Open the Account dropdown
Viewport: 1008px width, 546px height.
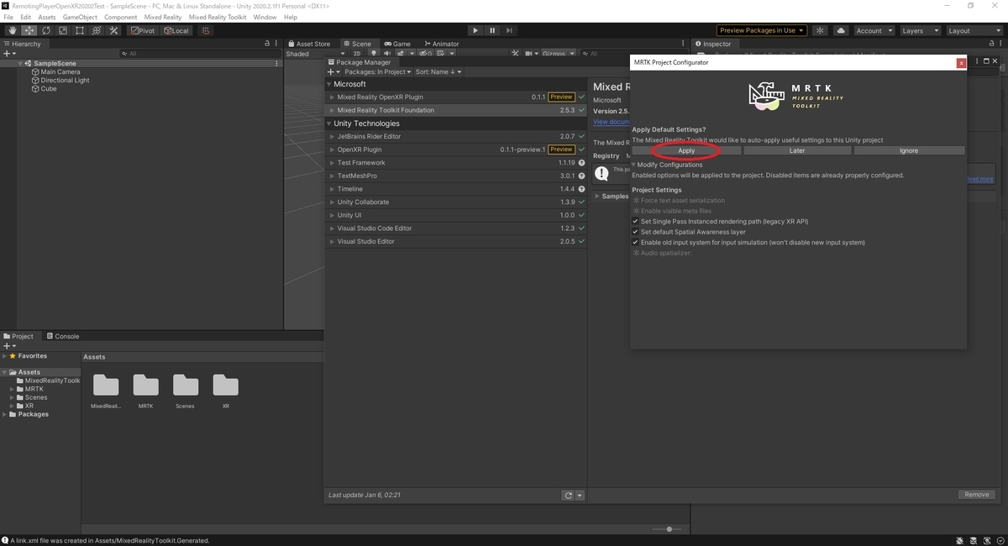point(874,30)
